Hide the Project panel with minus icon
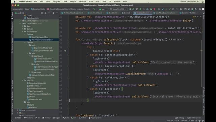216x122 pixels. [x=57, y=13]
